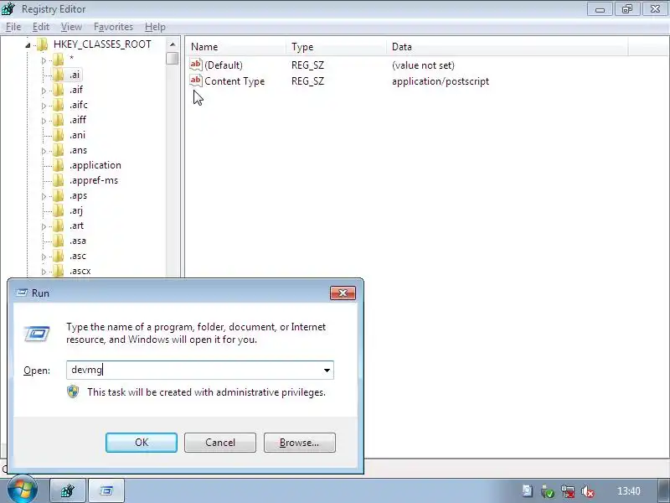This screenshot has height=503, width=670.
Task: Open the Run command history dropdown
Action: tap(327, 371)
